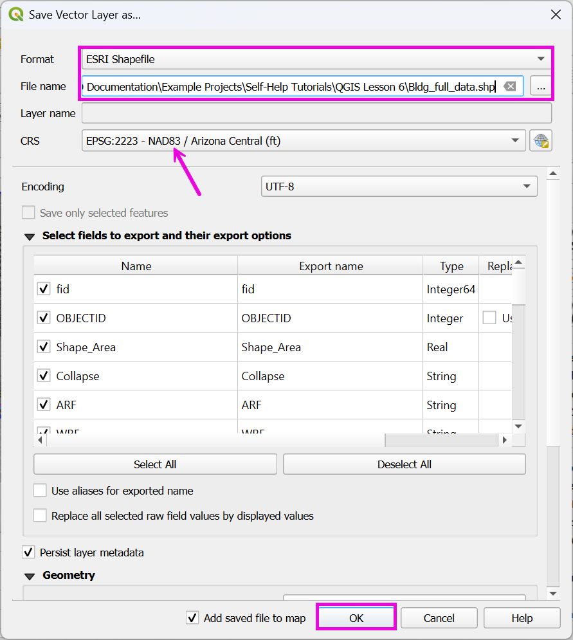Open the file browse ellipsis button
The width and height of the screenshot is (573, 640).
click(541, 86)
